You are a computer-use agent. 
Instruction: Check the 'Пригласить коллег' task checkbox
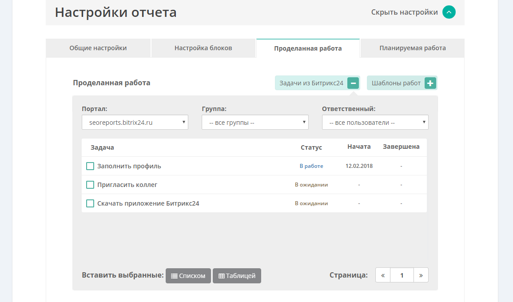tap(90, 185)
